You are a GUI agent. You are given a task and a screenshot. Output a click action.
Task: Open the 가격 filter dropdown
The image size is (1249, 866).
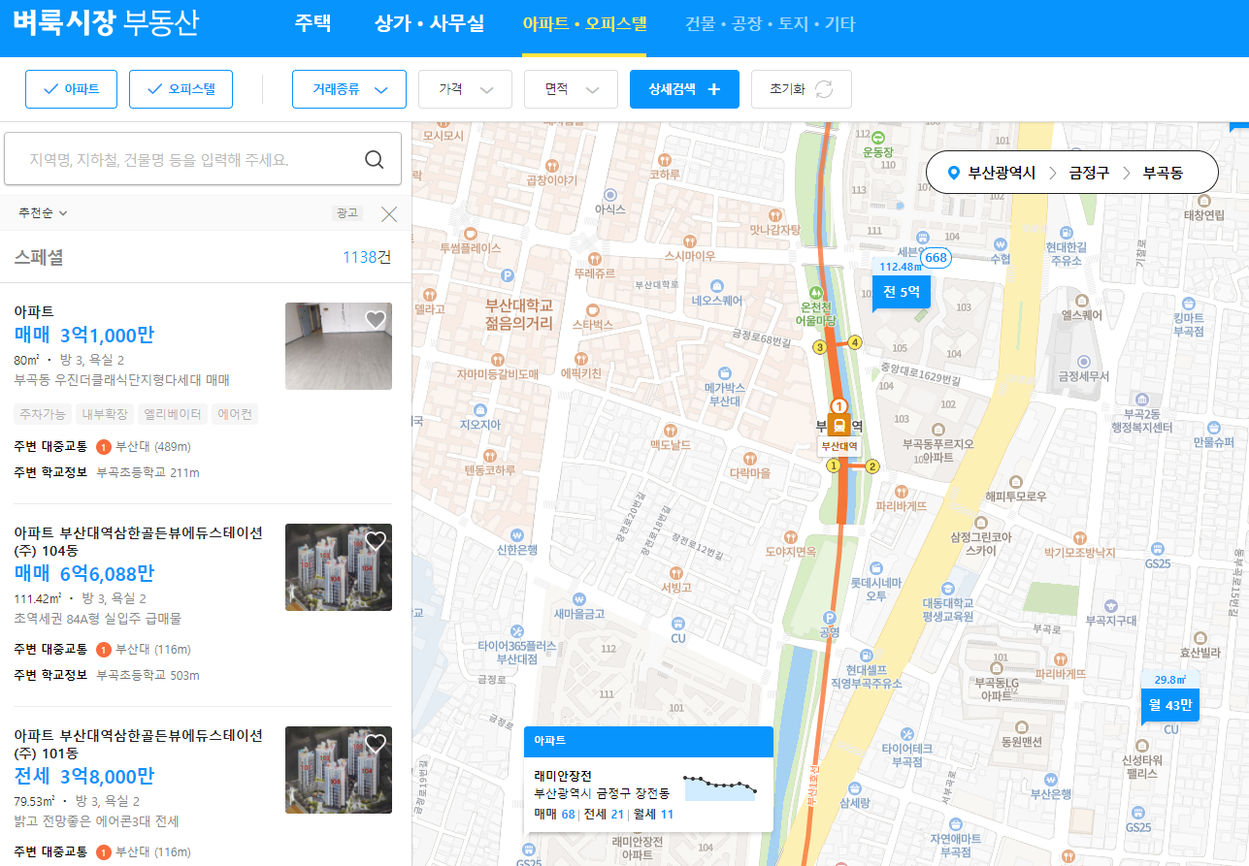point(465,88)
